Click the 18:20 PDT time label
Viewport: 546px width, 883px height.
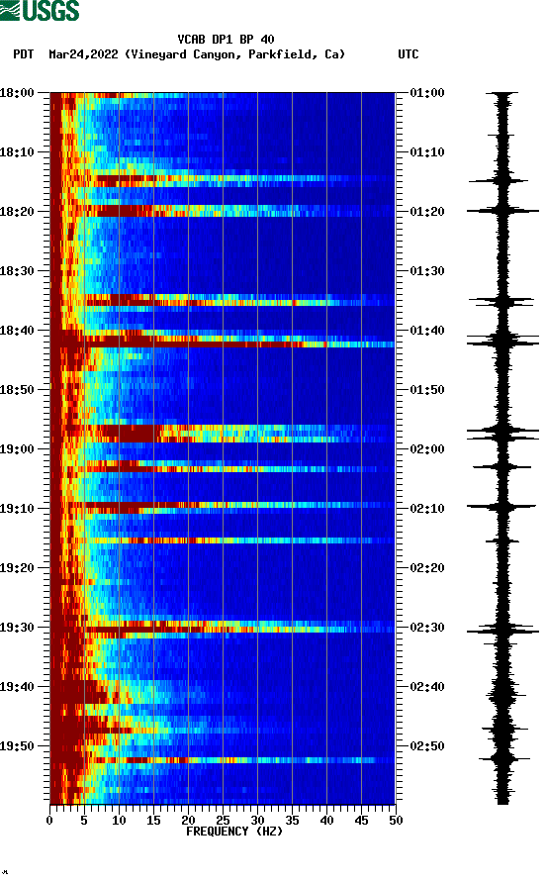point(17,212)
